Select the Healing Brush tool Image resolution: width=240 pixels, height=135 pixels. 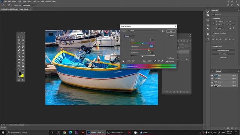click(23, 47)
